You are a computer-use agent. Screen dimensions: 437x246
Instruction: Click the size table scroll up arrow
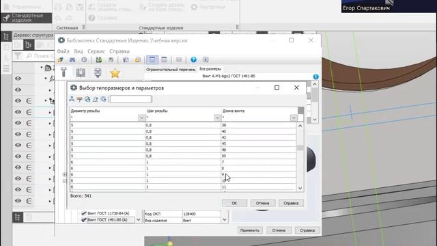point(300,126)
